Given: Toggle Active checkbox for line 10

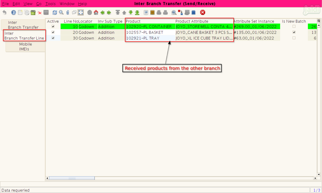Looking at the screenshot, I should click(x=53, y=26).
